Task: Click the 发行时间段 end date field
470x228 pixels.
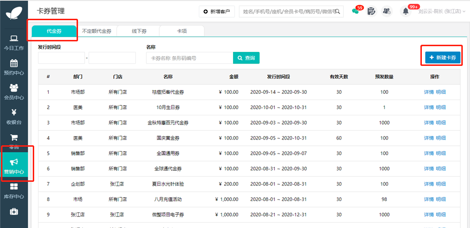Action: coord(112,58)
